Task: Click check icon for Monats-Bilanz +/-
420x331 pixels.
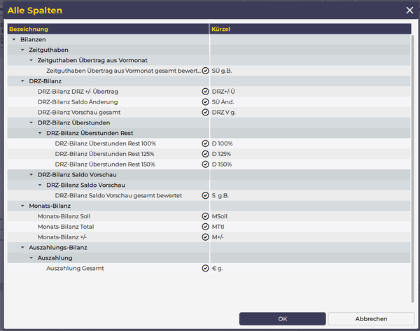Action: (206, 237)
